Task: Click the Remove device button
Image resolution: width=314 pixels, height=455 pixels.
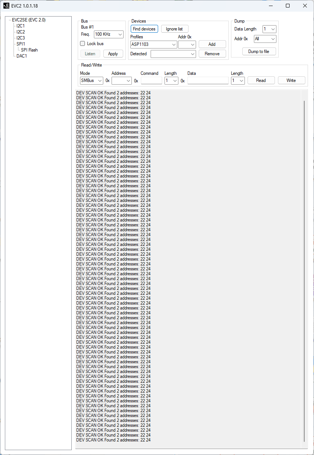Action: [212, 54]
